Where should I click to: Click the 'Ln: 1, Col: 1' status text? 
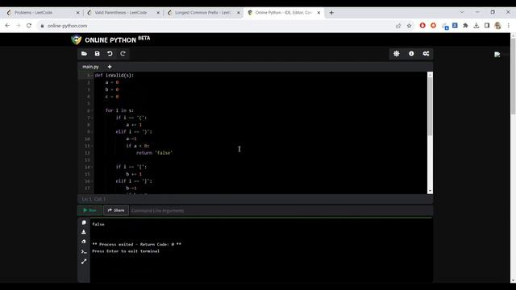coord(94,199)
